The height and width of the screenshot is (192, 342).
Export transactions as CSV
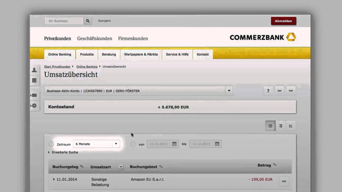click(x=279, y=91)
